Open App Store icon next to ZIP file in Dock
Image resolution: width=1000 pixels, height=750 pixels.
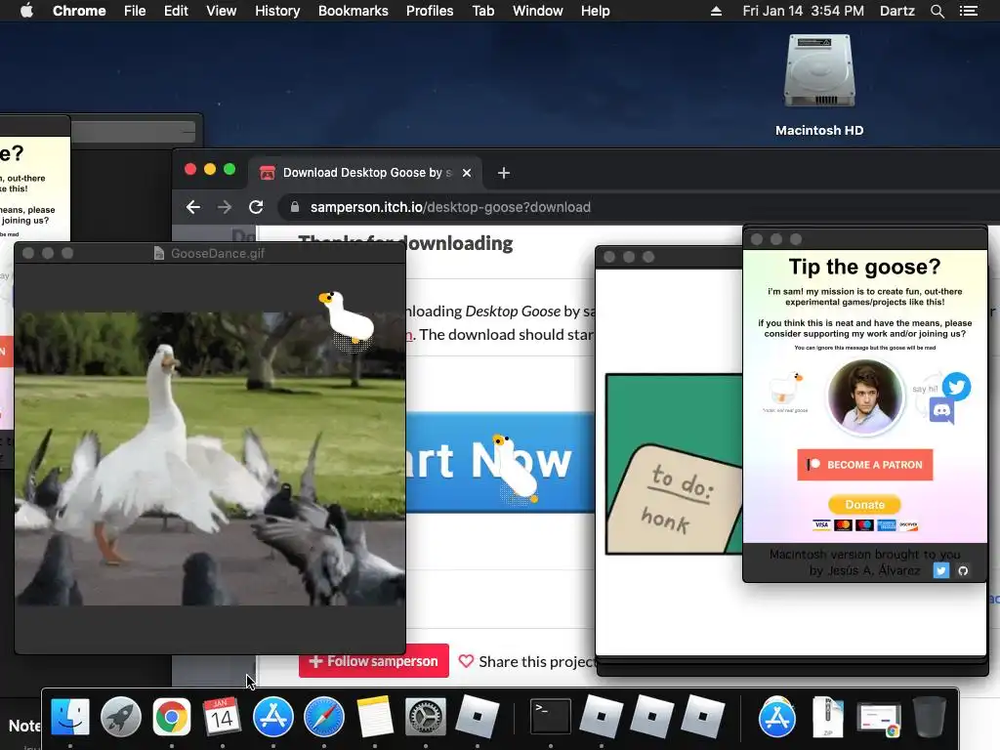click(776, 717)
